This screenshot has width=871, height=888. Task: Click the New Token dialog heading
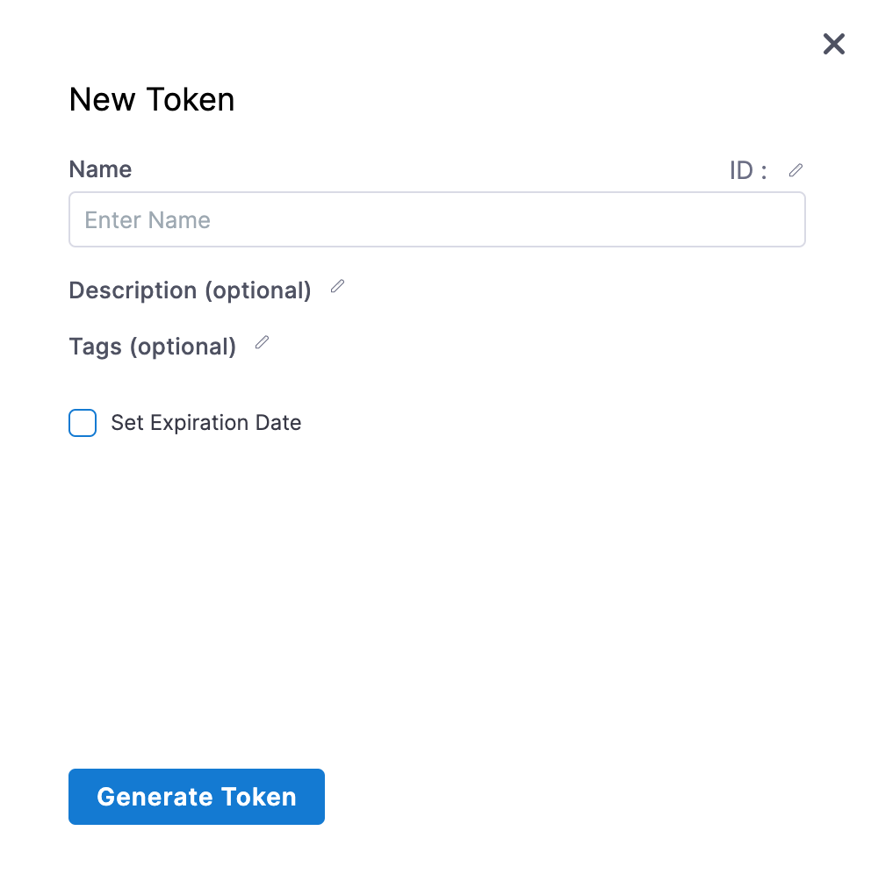tap(152, 100)
